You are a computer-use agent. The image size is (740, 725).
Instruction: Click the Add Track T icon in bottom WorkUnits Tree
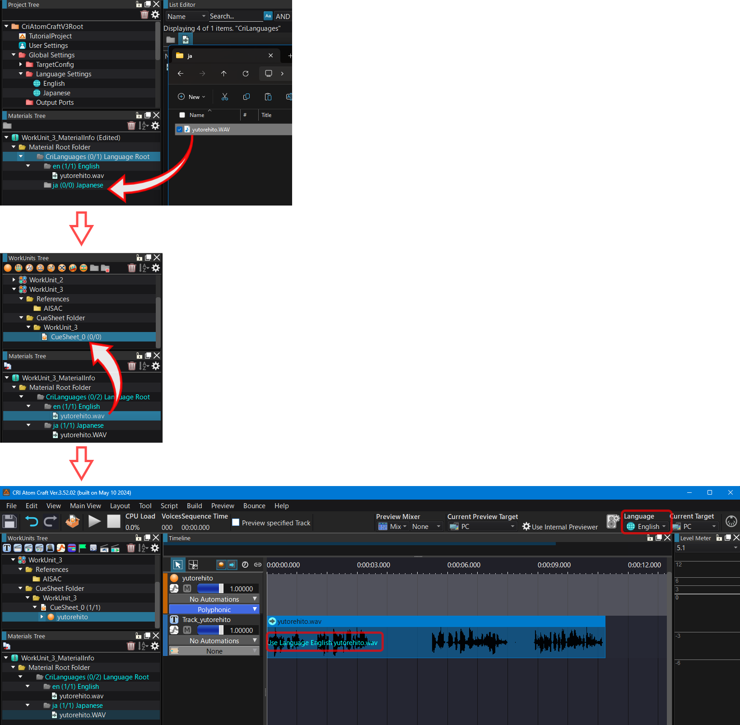tap(7, 548)
